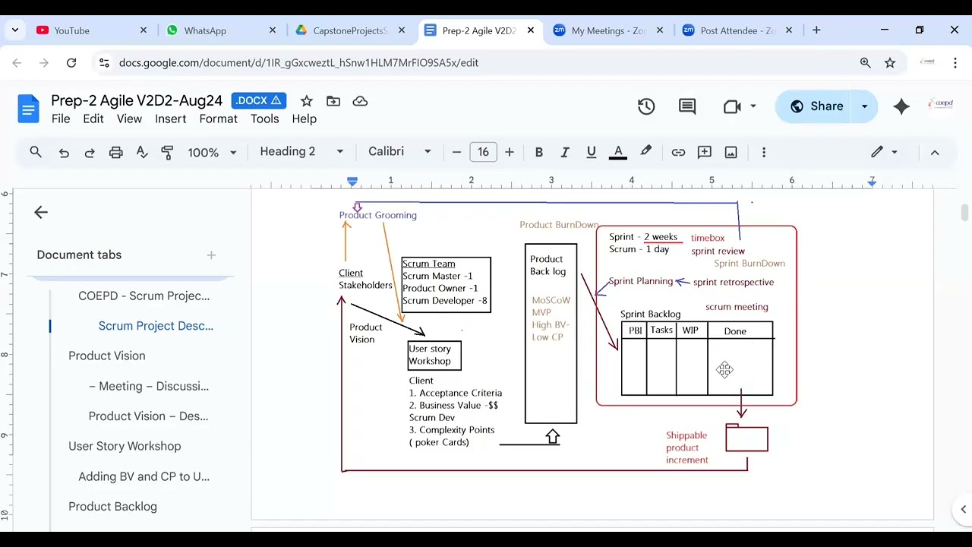Open the Help menu

(x=304, y=119)
